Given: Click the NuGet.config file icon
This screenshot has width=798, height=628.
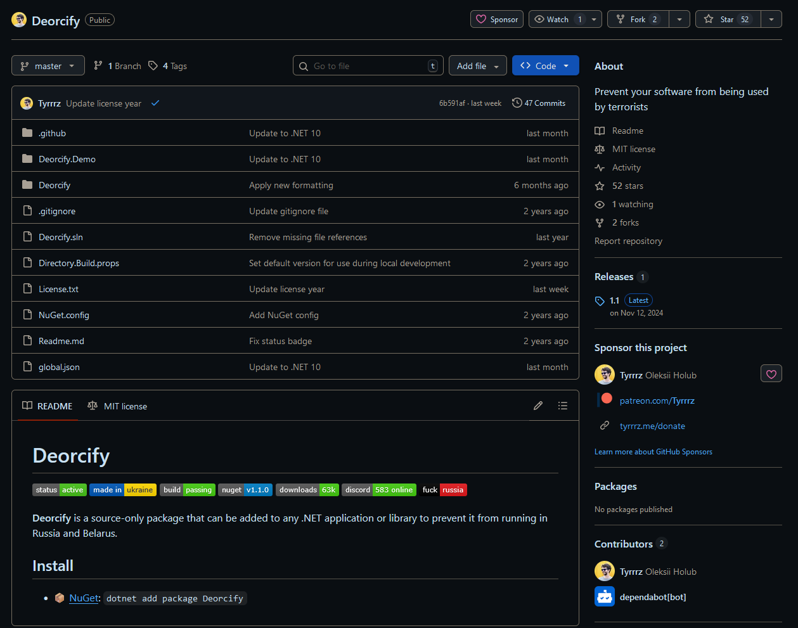Looking at the screenshot, I should click(27, 314).
